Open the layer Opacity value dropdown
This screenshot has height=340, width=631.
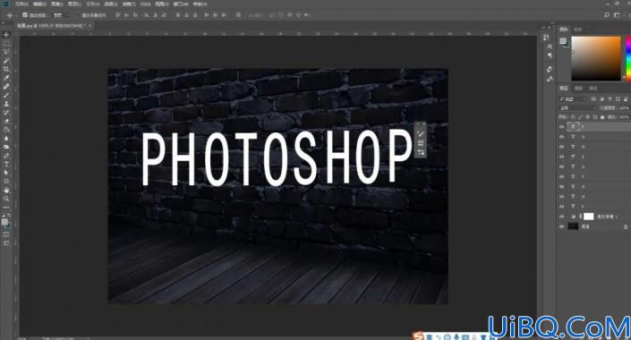pos(624,108)
